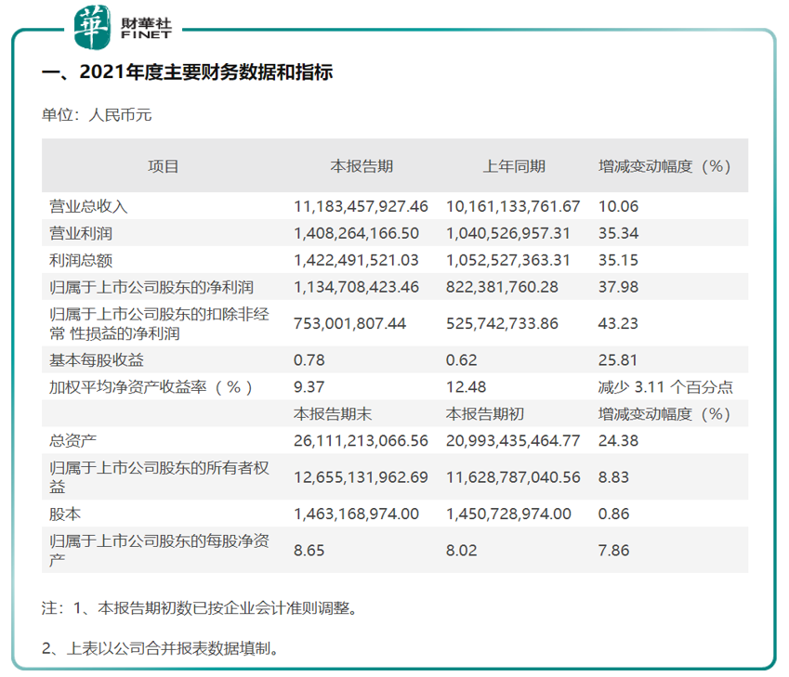Click the value 1,422,491,521.03
Image resolution: width=789 pixels, height=677 pixels.
tap(356, 260)
